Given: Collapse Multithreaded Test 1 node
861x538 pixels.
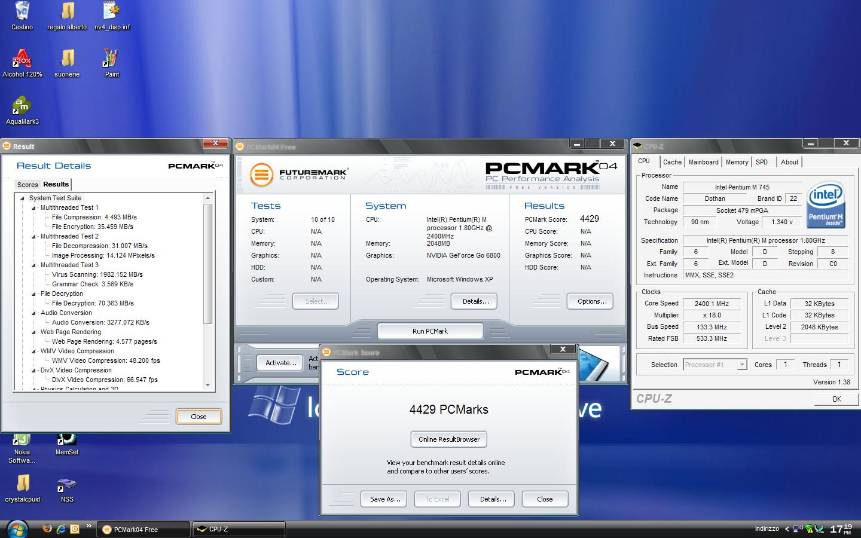Looking at the screenshot, I should click(x=33, y=208).
